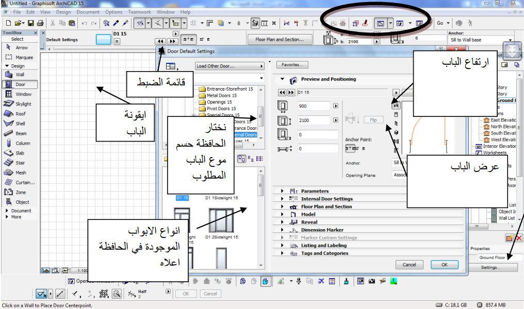
Task: Choose the Roof tool in the ToolBox
Action: pos(19,113)
